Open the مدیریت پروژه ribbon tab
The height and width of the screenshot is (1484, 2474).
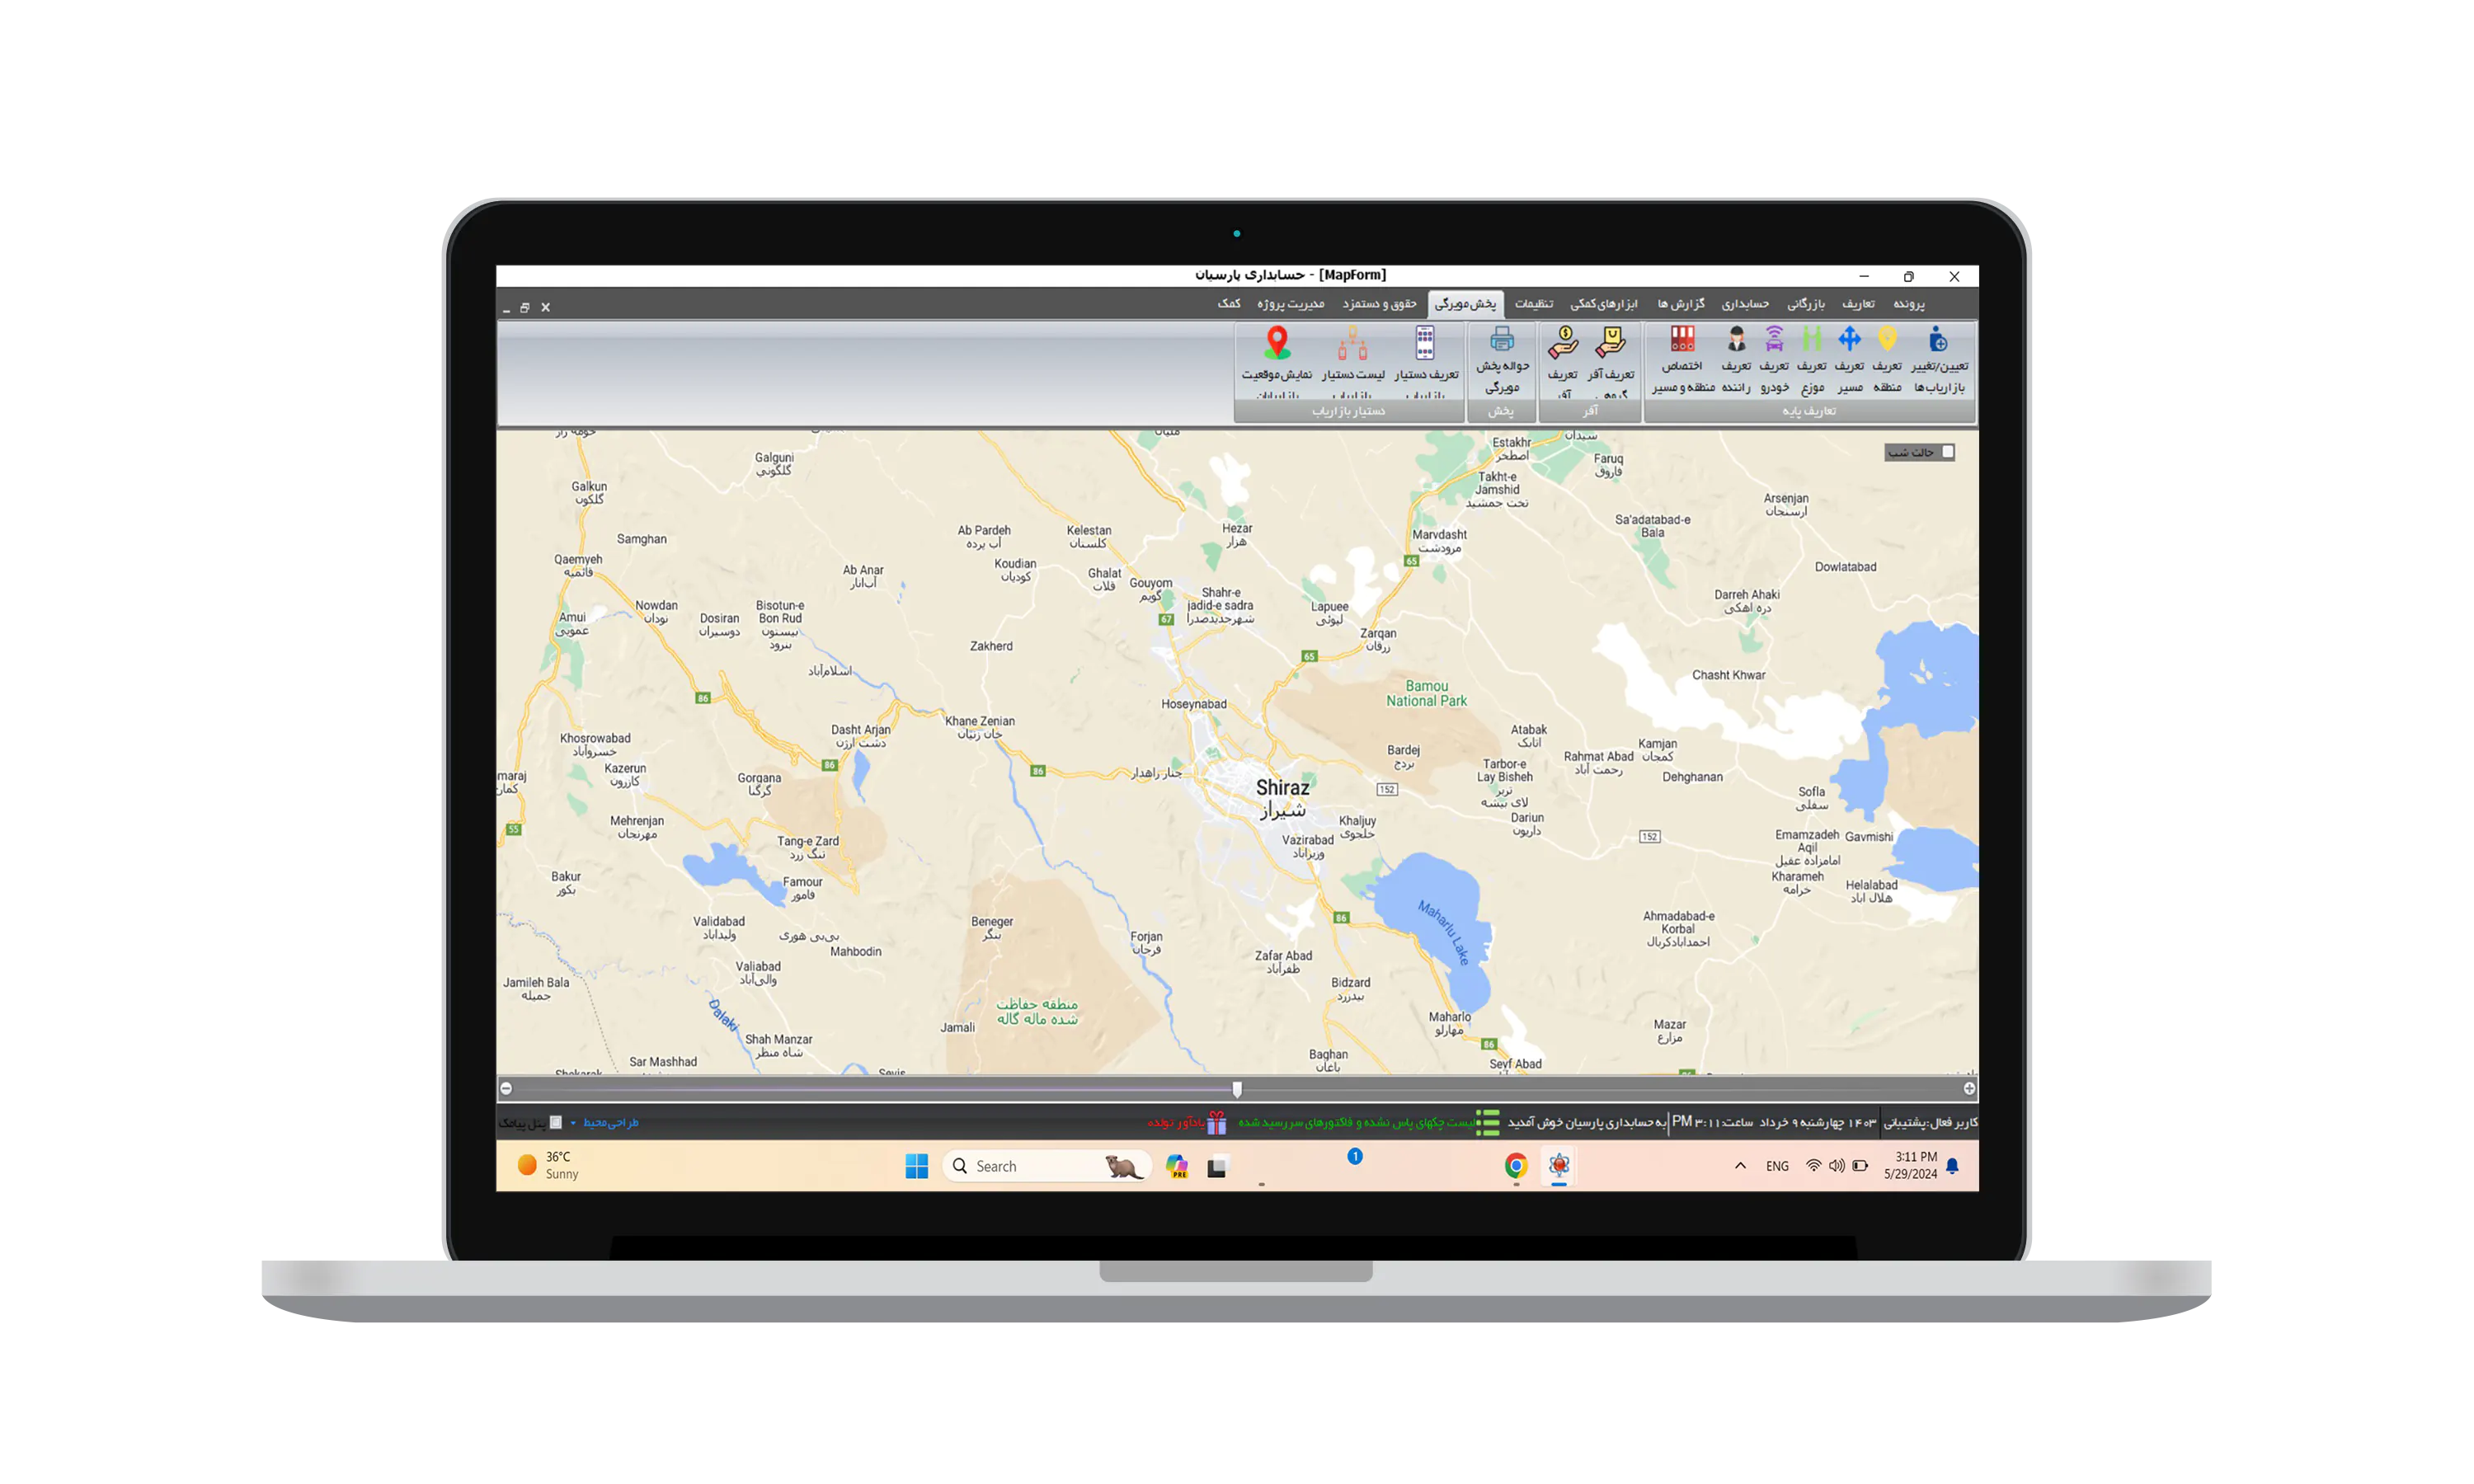point(1290,304)
